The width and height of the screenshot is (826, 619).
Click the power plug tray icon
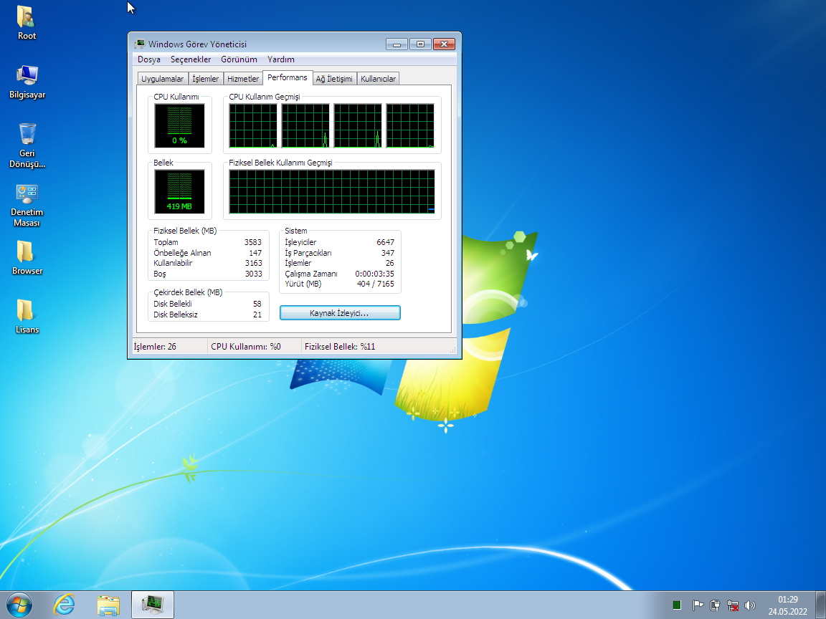pyautogui.click(x=715, y=605)
